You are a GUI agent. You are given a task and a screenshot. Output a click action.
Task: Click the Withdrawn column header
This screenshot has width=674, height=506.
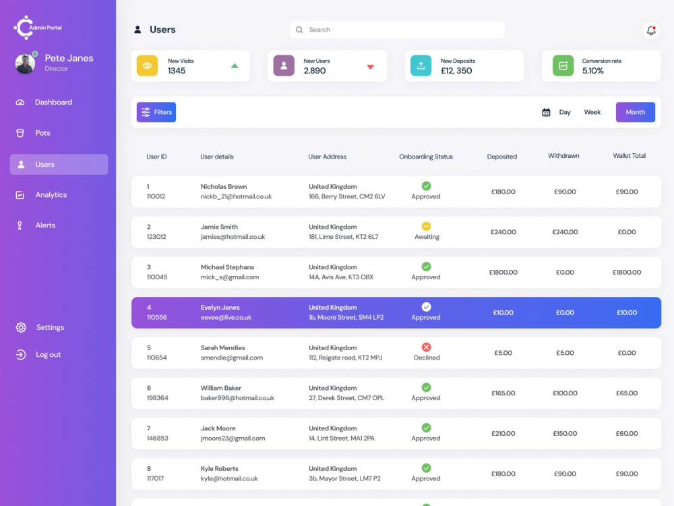point(563,156)
